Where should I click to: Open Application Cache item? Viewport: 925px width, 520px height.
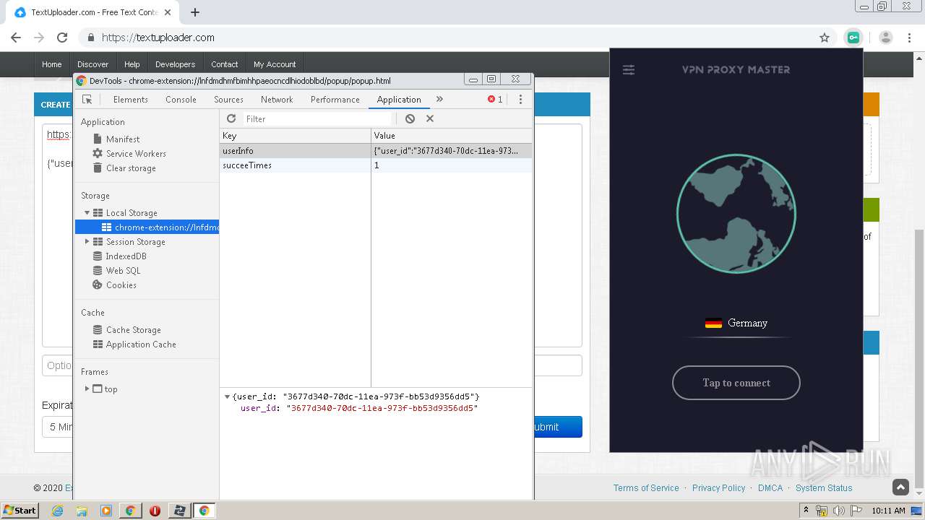141,344
